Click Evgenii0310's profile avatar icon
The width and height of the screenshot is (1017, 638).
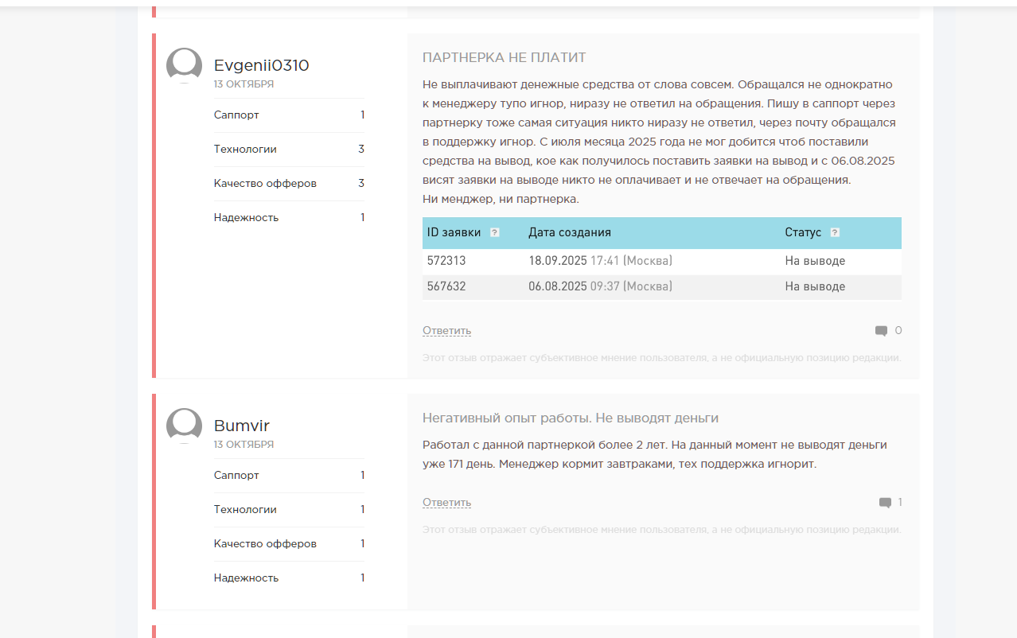(x=184, y=64)
